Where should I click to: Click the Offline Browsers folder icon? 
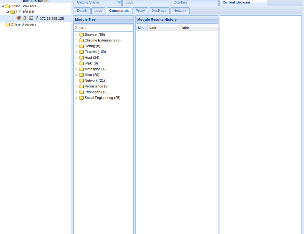(x=7, y=25)
